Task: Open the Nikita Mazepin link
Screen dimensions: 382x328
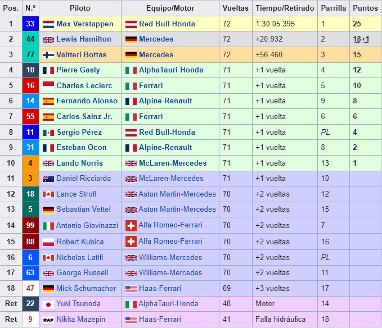Action: tap(81, 319)
